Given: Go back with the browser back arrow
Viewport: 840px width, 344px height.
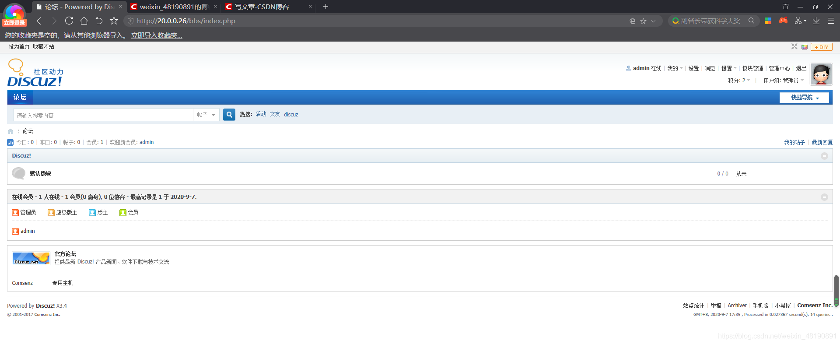Looking at the screenshot, I should tap(39, 21).
